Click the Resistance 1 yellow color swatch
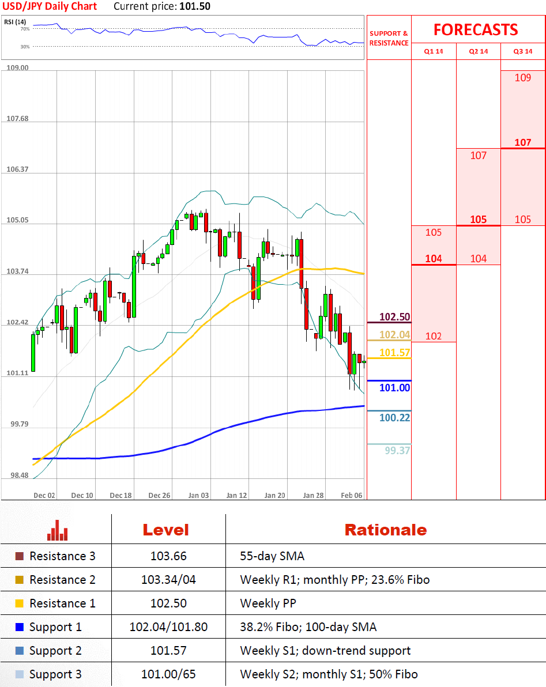Image resolution: width=546 pixels, height=687 pixels. tap(19, 603)
